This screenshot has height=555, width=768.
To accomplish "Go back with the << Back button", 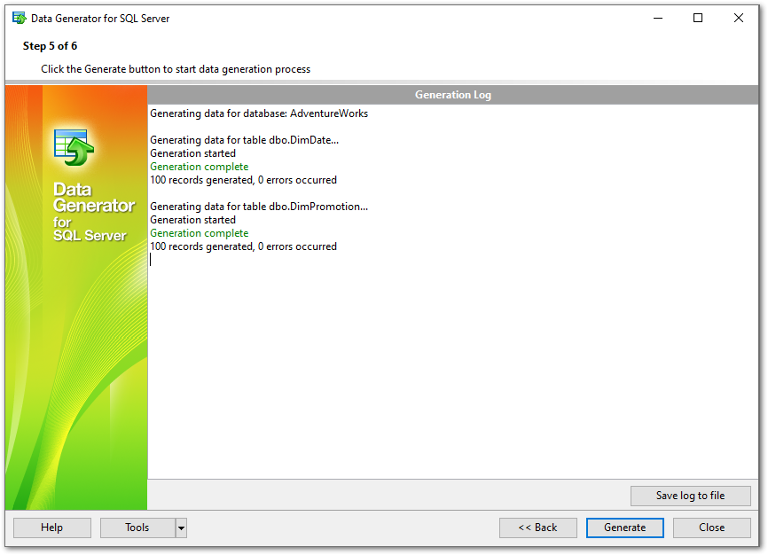I will [537, 528].
